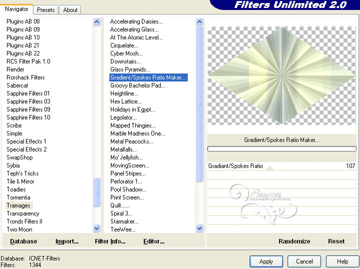This screenshot has width=360, height=269.
Task: Select RCS Filter Pak 1.0 category
Action: (x=28, y=61)
